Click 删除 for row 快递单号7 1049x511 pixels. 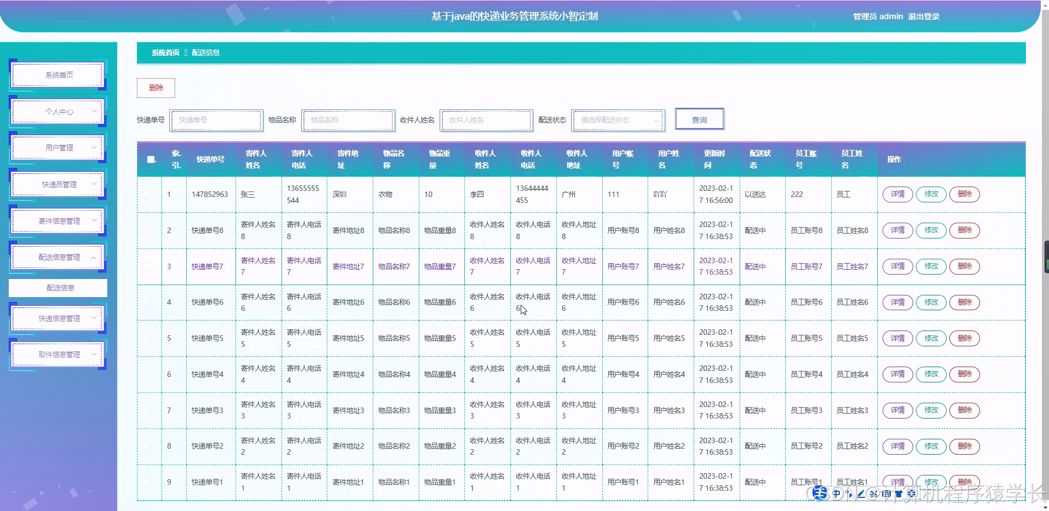[965, 266]
